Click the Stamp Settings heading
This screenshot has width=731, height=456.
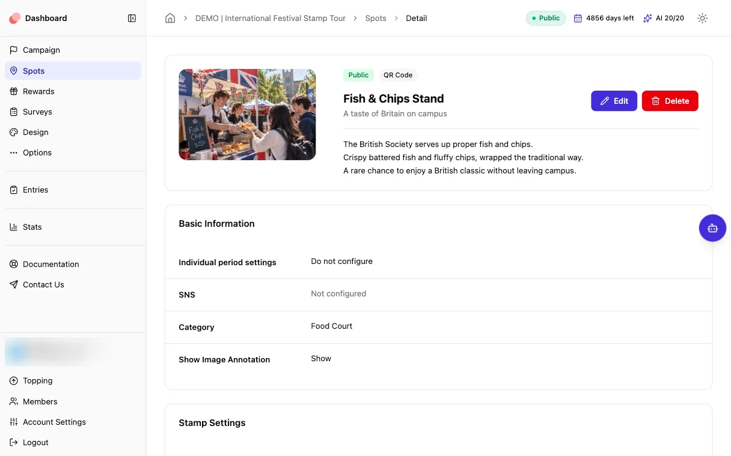[212, 423]
